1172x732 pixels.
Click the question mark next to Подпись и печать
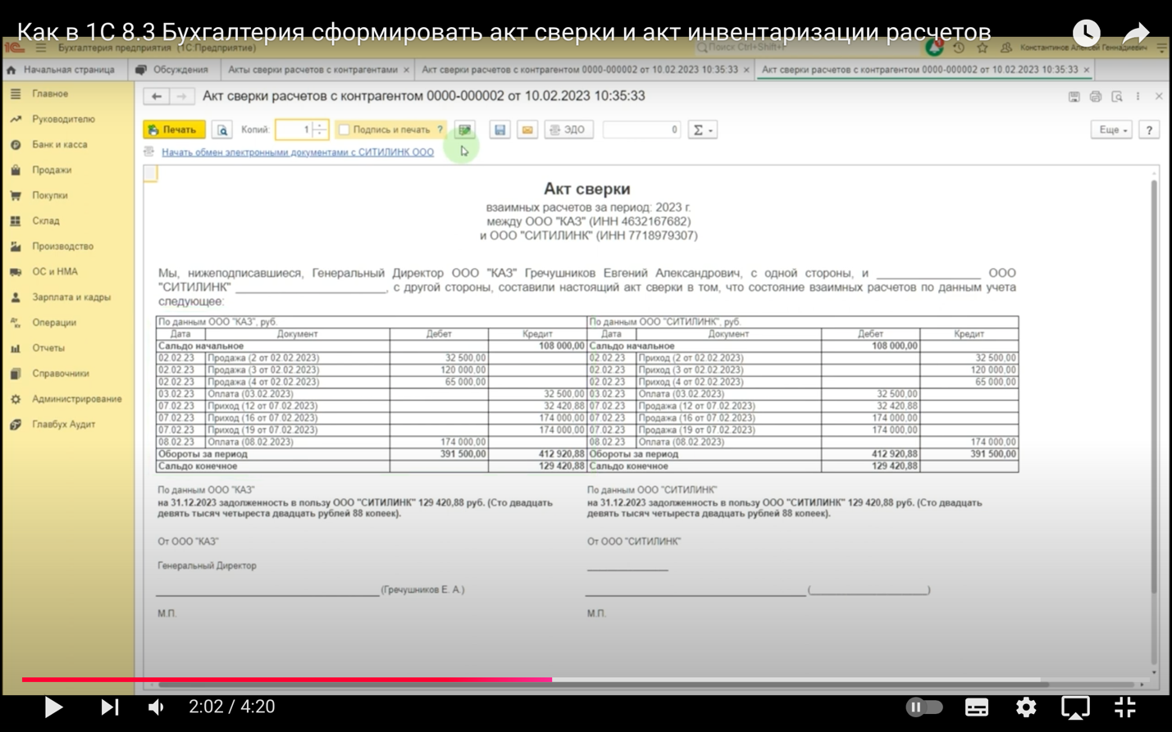(x=440, y=130)
